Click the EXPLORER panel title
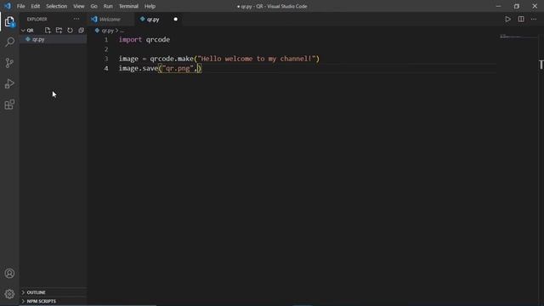This screenshot has height=306, width=544. [37, 20]
